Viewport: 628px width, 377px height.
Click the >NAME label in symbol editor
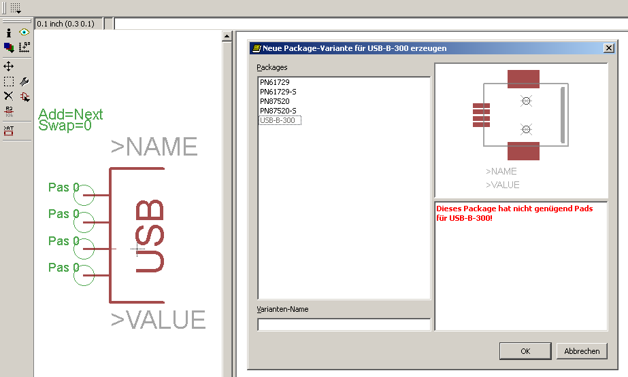(x=154, y=147)
